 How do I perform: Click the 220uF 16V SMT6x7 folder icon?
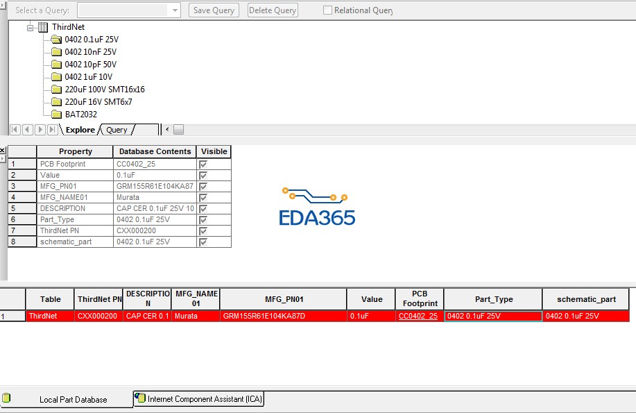coord(56,102)
